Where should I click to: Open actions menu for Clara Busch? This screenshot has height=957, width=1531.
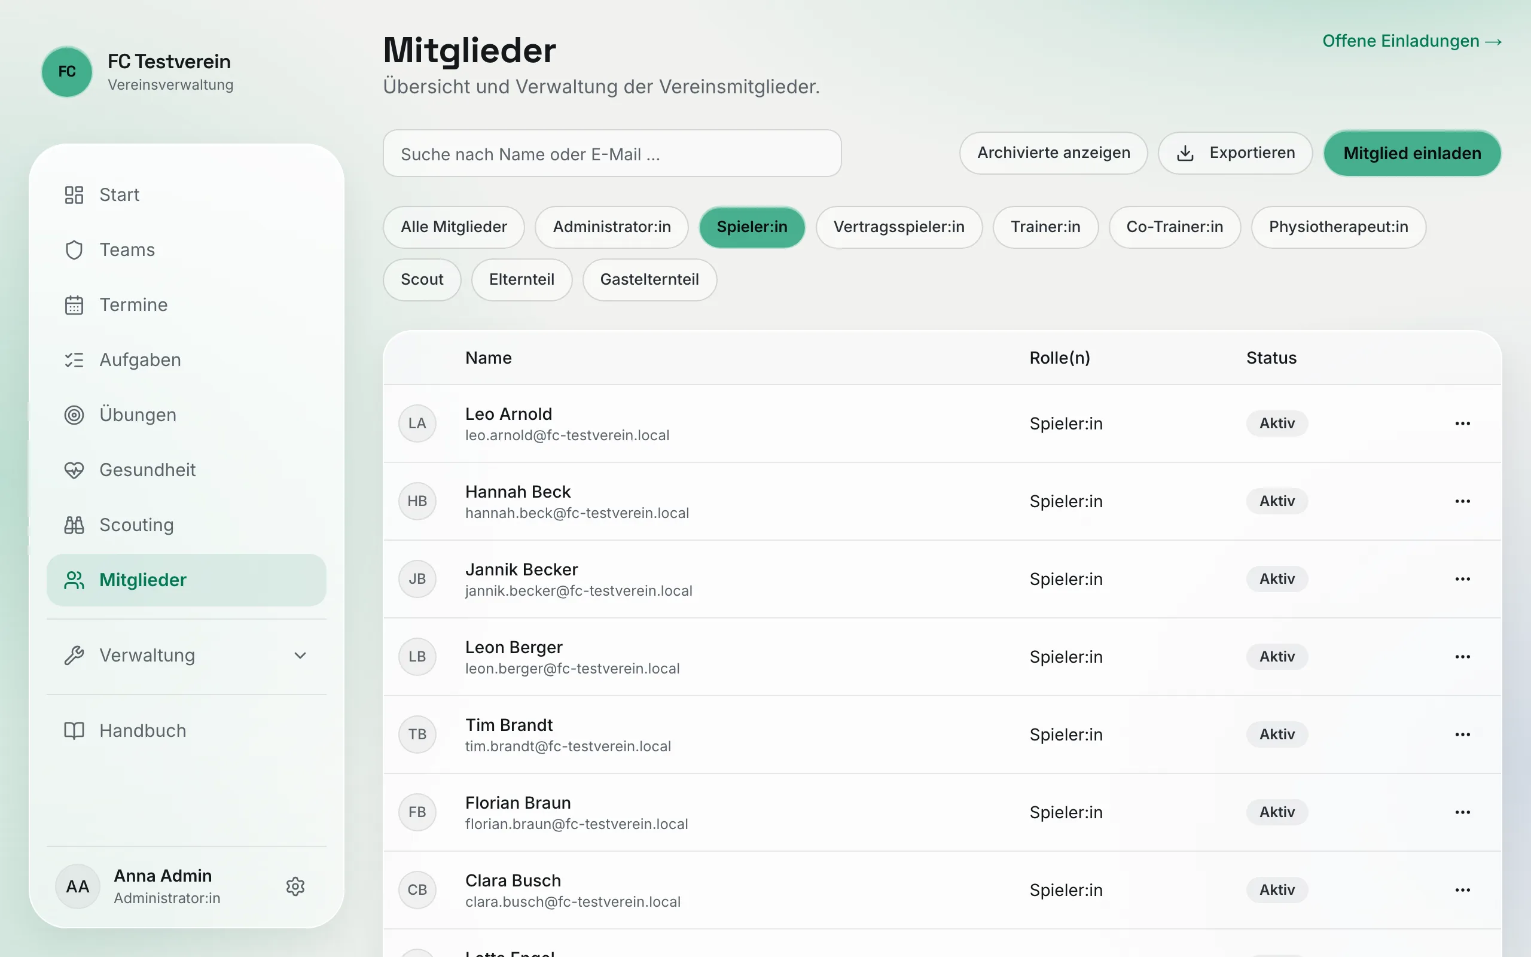pyautogui.click(x=1463, y=890)
